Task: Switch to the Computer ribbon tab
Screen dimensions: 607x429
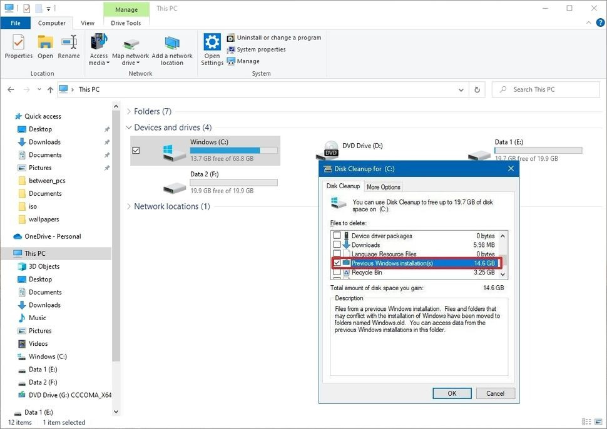Action: click(x=52, y=23)
